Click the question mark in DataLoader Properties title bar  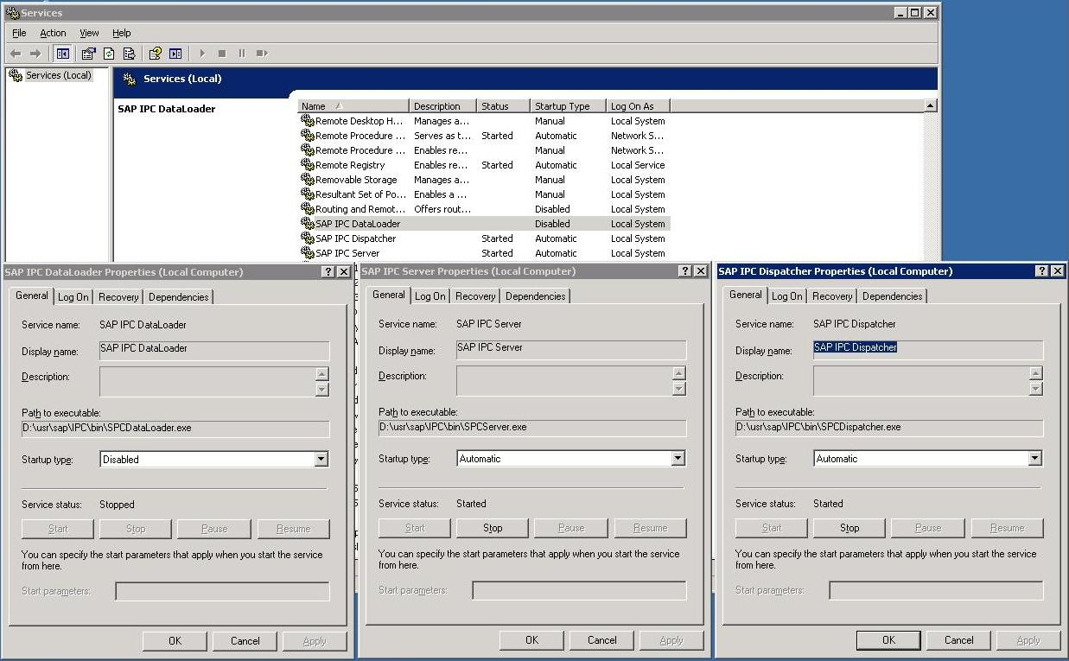pos(328,271)
